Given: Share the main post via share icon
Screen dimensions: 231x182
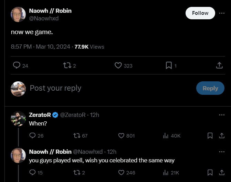Looking at the screenshot, I should [219, 65].
